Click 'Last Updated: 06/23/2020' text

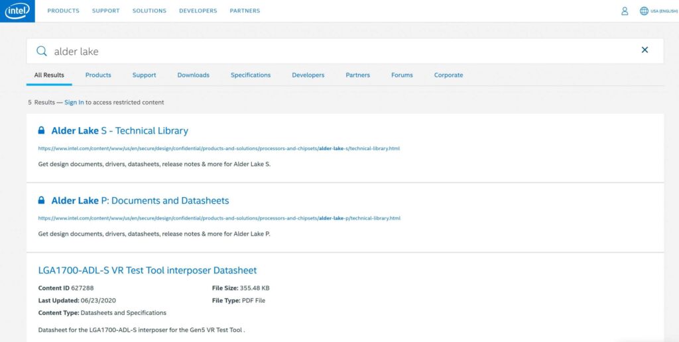[x=77, y=300]
